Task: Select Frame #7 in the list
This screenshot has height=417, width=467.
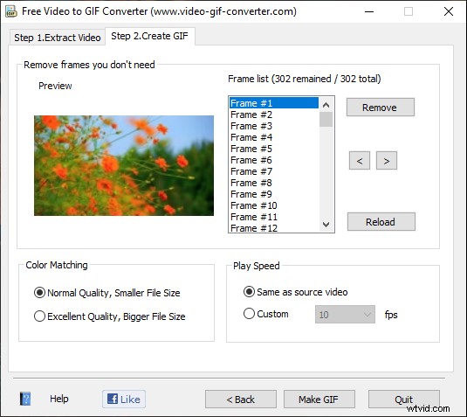Action: tap(274, 171)
